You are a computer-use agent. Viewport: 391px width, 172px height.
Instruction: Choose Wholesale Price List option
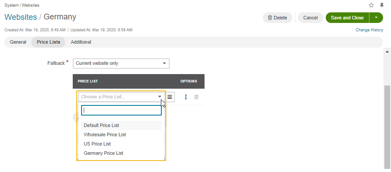click(x=121, y=135)
